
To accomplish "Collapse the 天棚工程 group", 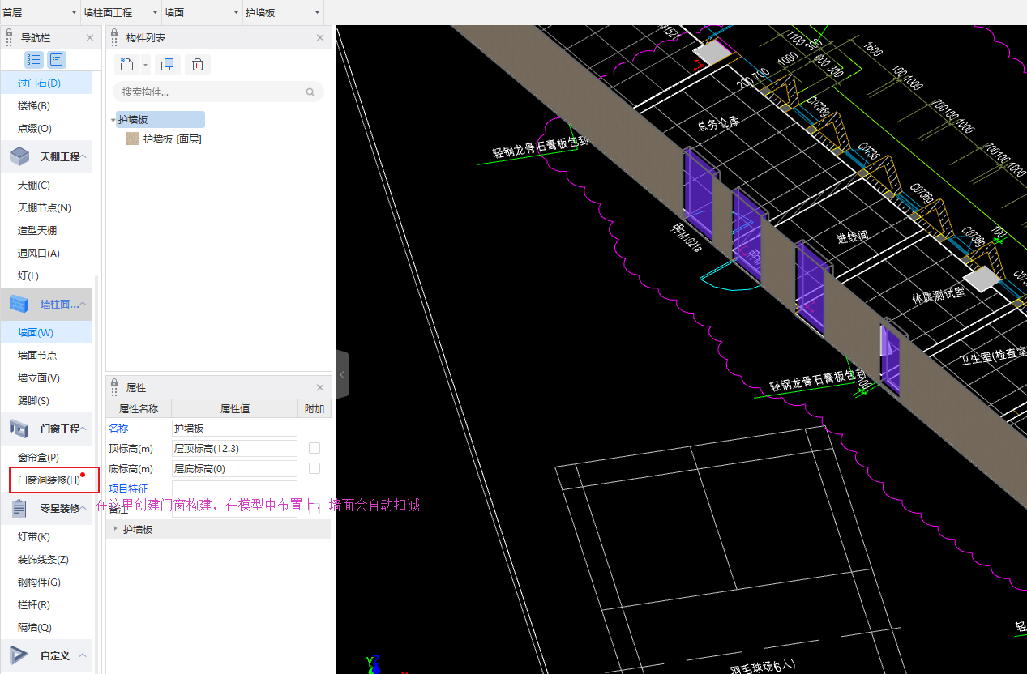I will (83, 156).
